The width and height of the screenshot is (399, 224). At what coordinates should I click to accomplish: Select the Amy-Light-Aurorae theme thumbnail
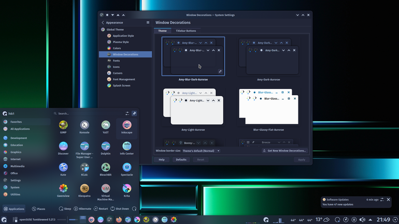coord(193,107)
